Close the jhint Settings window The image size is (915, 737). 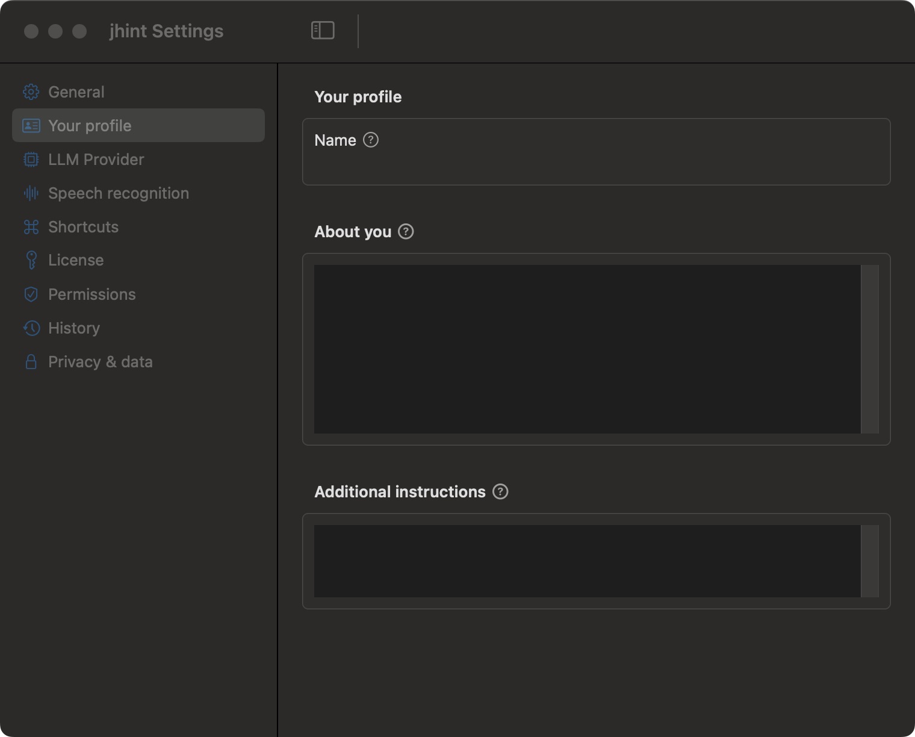click(x=31, y=31)
